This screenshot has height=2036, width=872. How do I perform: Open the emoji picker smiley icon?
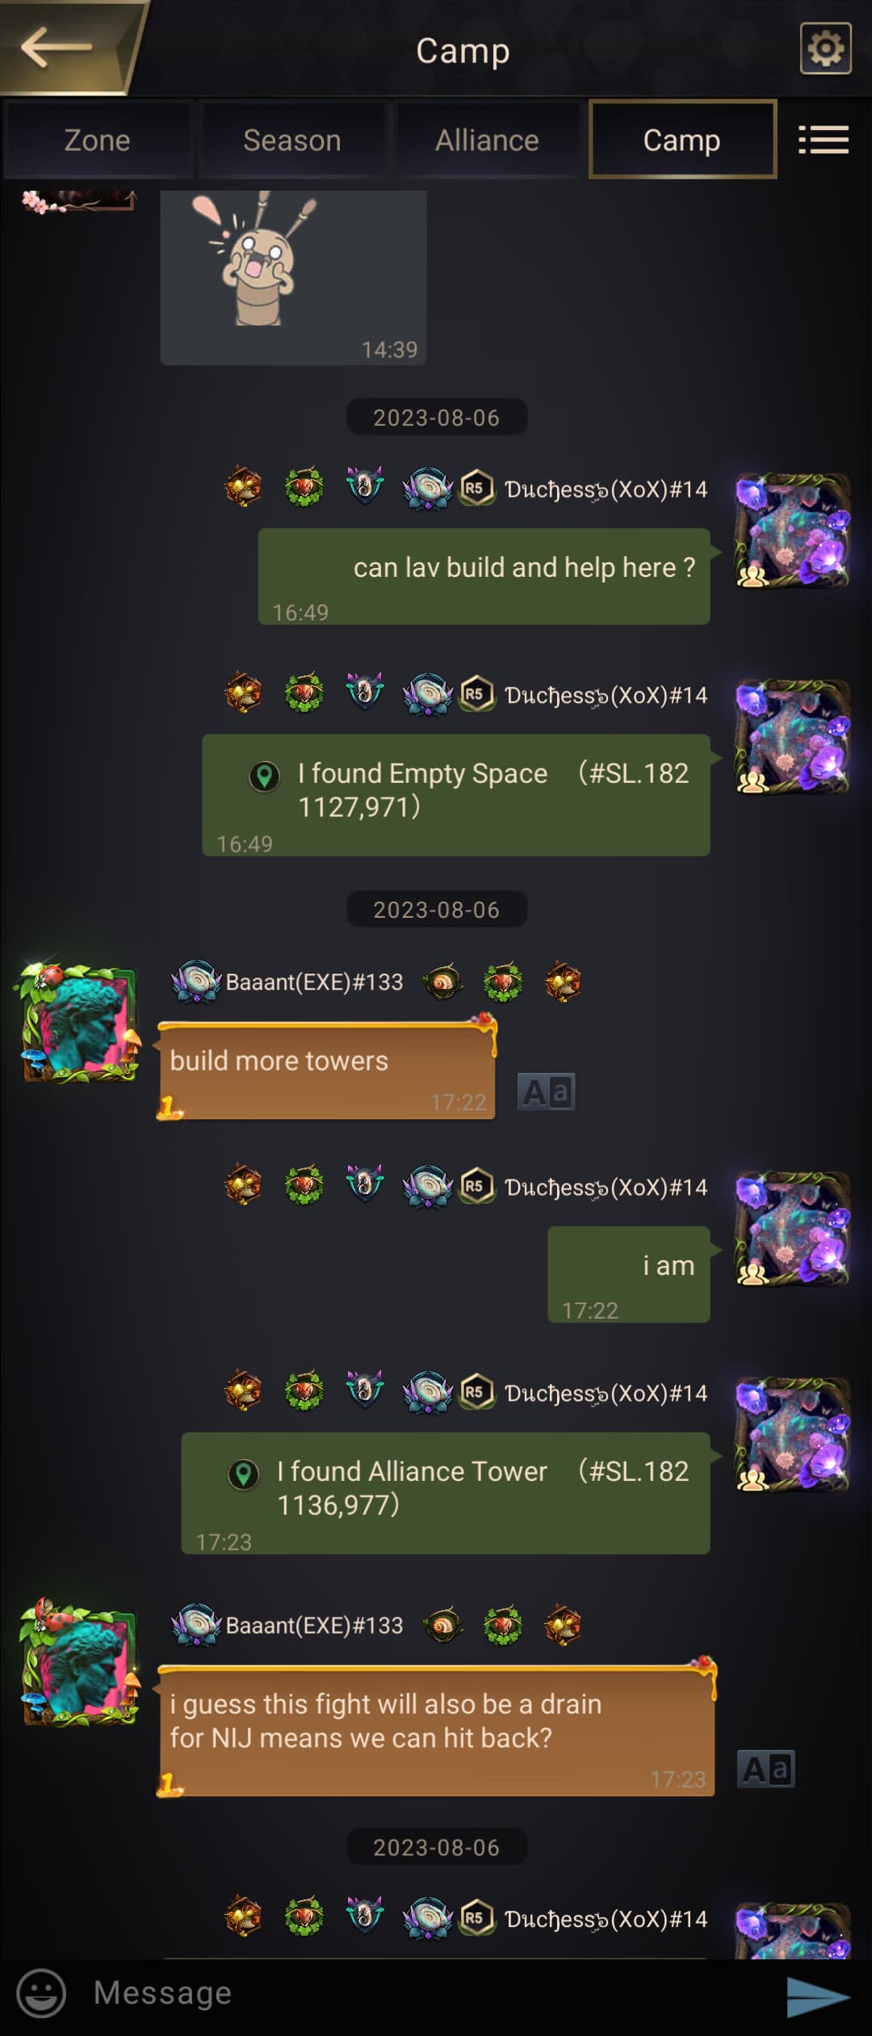41,1992
